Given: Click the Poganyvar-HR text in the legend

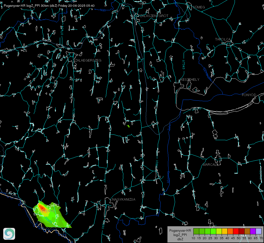Looking at the screenshot, I should 180,231.
